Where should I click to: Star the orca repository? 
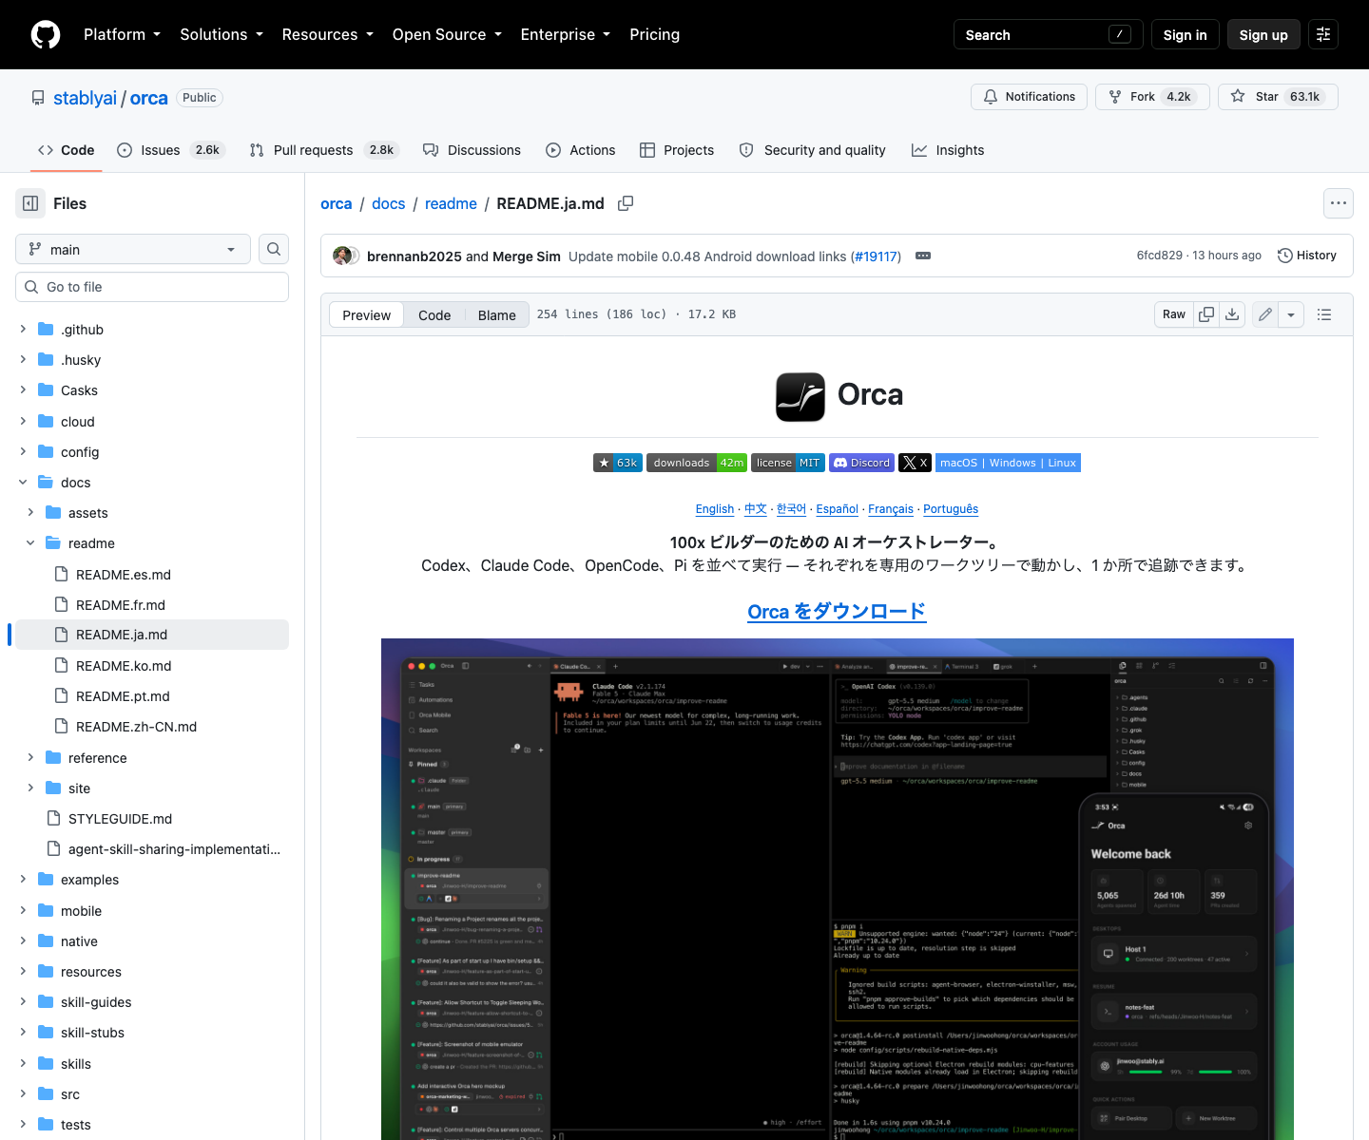coord(1278,97)
